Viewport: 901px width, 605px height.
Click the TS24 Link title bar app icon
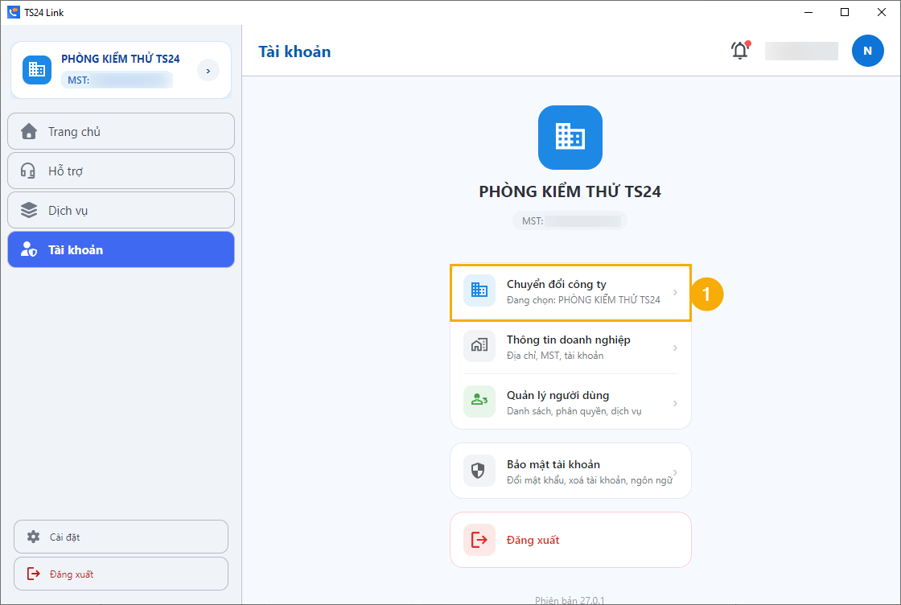(x=14, y=12)
